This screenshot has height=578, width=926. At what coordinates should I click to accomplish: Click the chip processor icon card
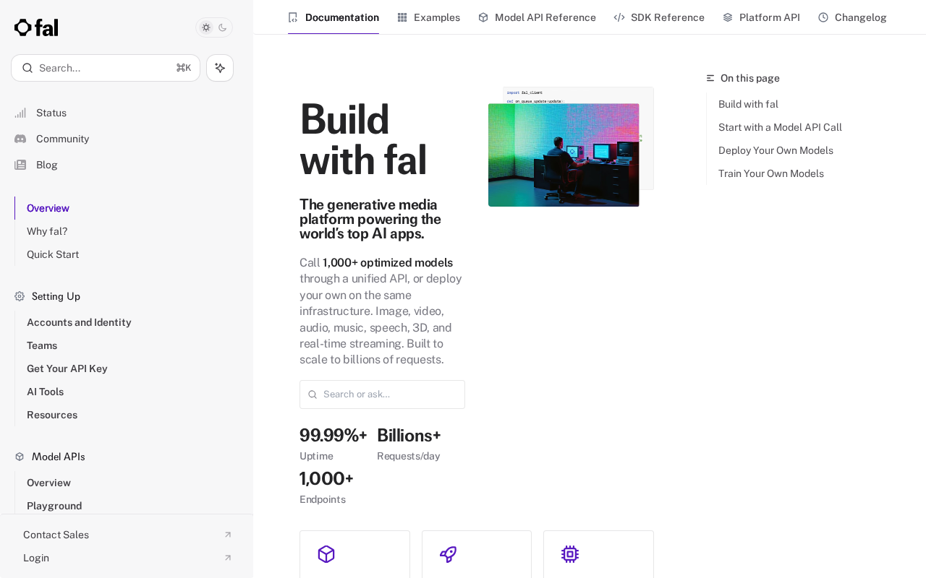598,554
